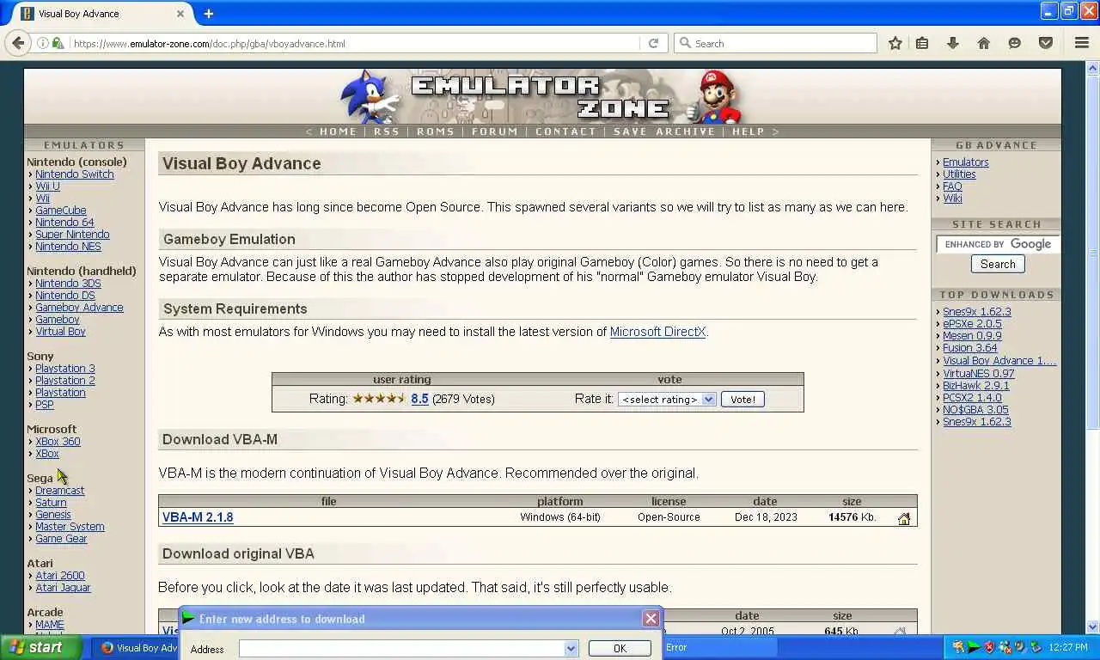1100x660 pixels.
Task: Save page to Pocket icon
Action: (x=1046, y=43)
